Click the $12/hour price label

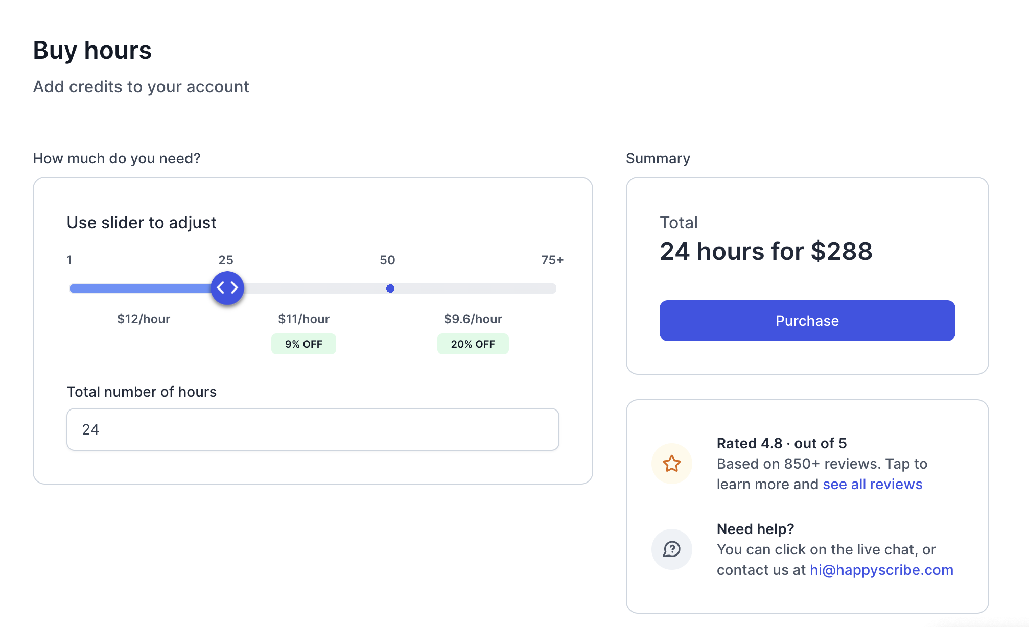click(144, 319)
